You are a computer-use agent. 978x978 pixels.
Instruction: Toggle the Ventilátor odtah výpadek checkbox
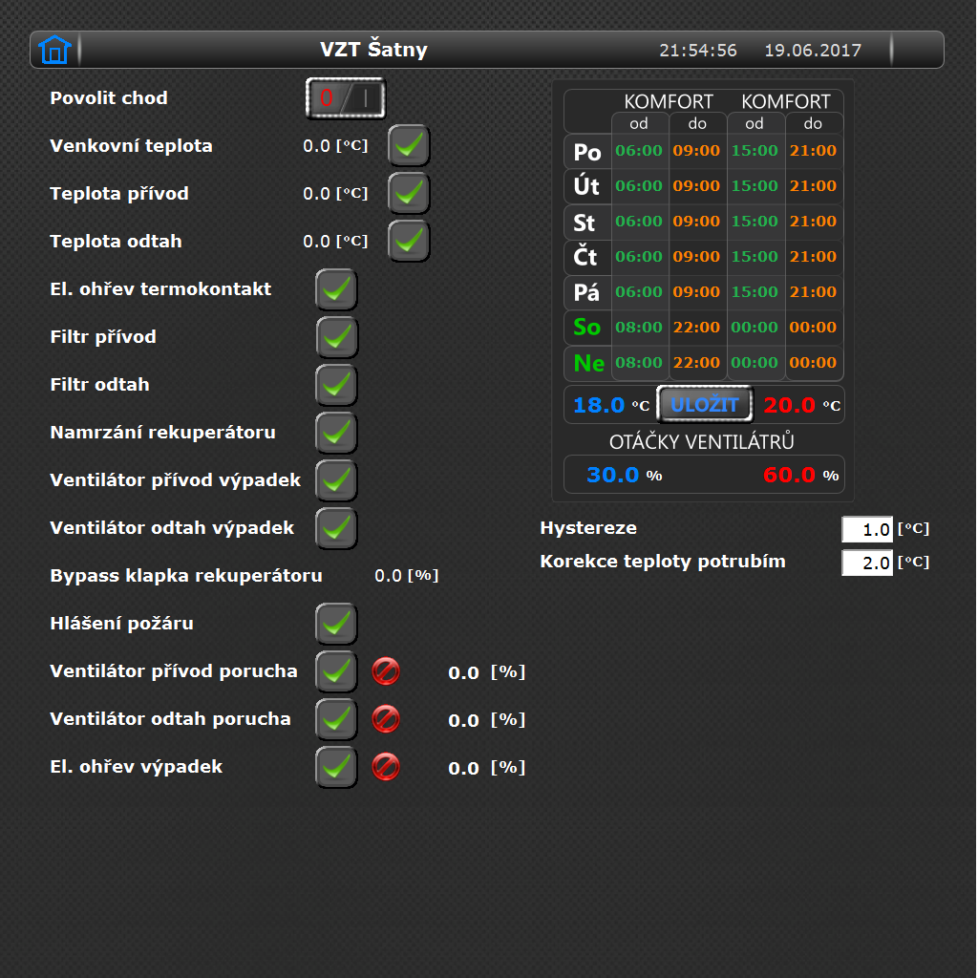337,527
